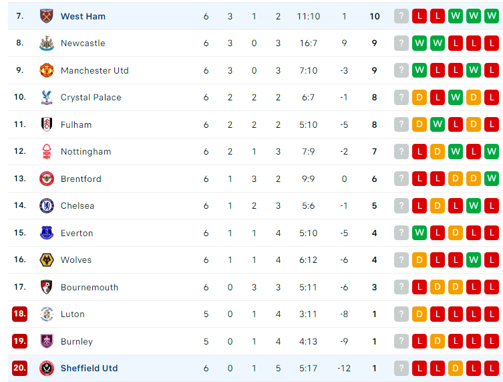This screenshot has width=503, height=382.
Task: Open the Bournemouth team link
Action: [90, 287]
